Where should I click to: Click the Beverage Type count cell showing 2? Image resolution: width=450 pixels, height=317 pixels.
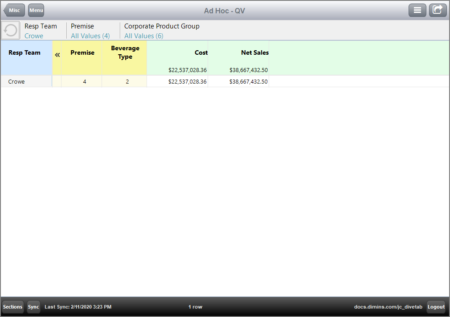(x=127, y=82)
